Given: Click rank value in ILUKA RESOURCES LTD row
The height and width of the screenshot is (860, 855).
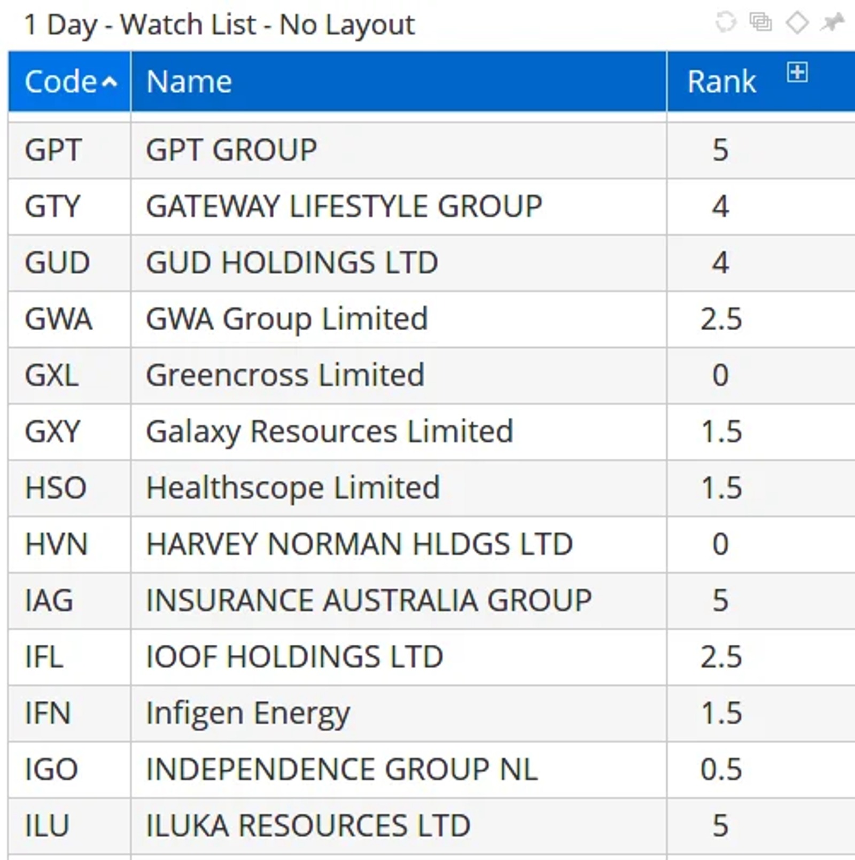Looking at the screenshot, I should tap(720, 826).
